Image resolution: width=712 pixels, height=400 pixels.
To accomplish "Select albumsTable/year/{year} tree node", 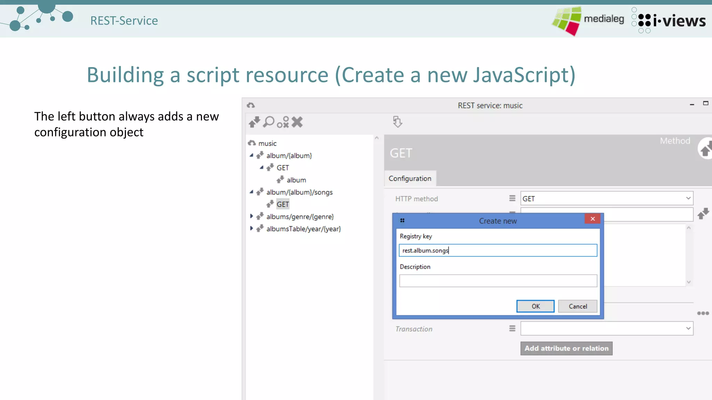I will pyautogui.click(x=304, y=229).
